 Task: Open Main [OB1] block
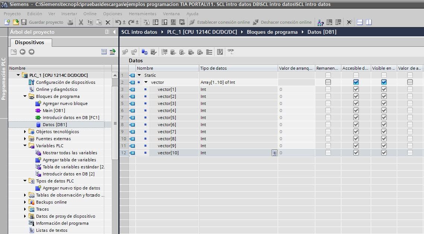tap(54, 111)
